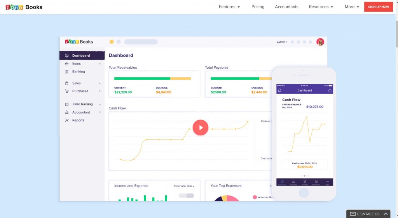Open Banking in the sidebar
Viewport: 398px width, 218px height.
pos(79,72)
